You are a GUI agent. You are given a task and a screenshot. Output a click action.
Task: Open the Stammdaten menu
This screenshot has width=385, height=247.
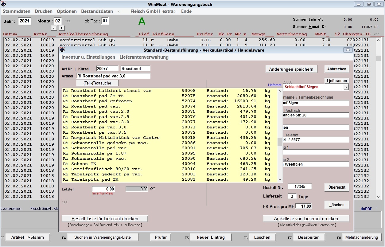pos(17,11)
